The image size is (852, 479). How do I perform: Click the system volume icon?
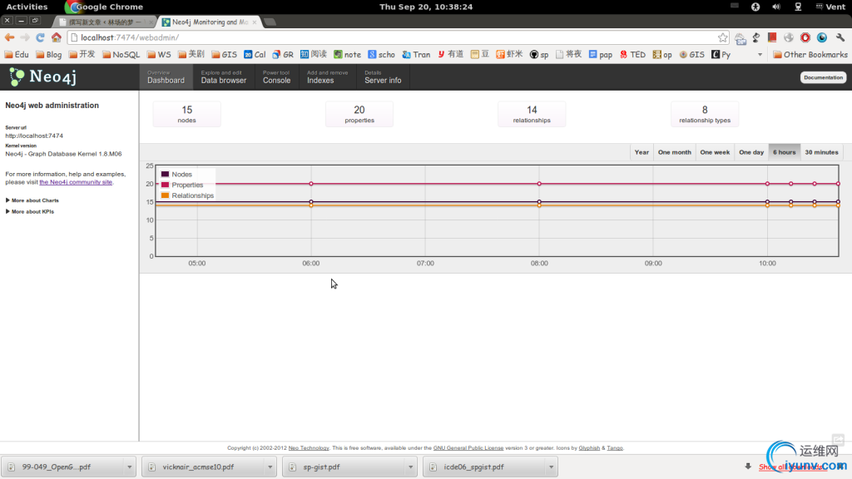(x=776, y=7)
